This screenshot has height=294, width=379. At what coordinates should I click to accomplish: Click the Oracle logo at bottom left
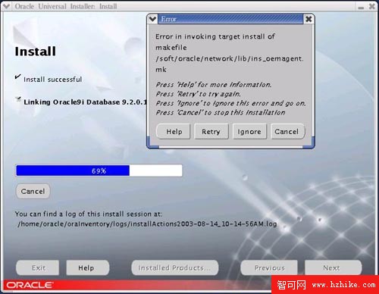tap(30, 285)
